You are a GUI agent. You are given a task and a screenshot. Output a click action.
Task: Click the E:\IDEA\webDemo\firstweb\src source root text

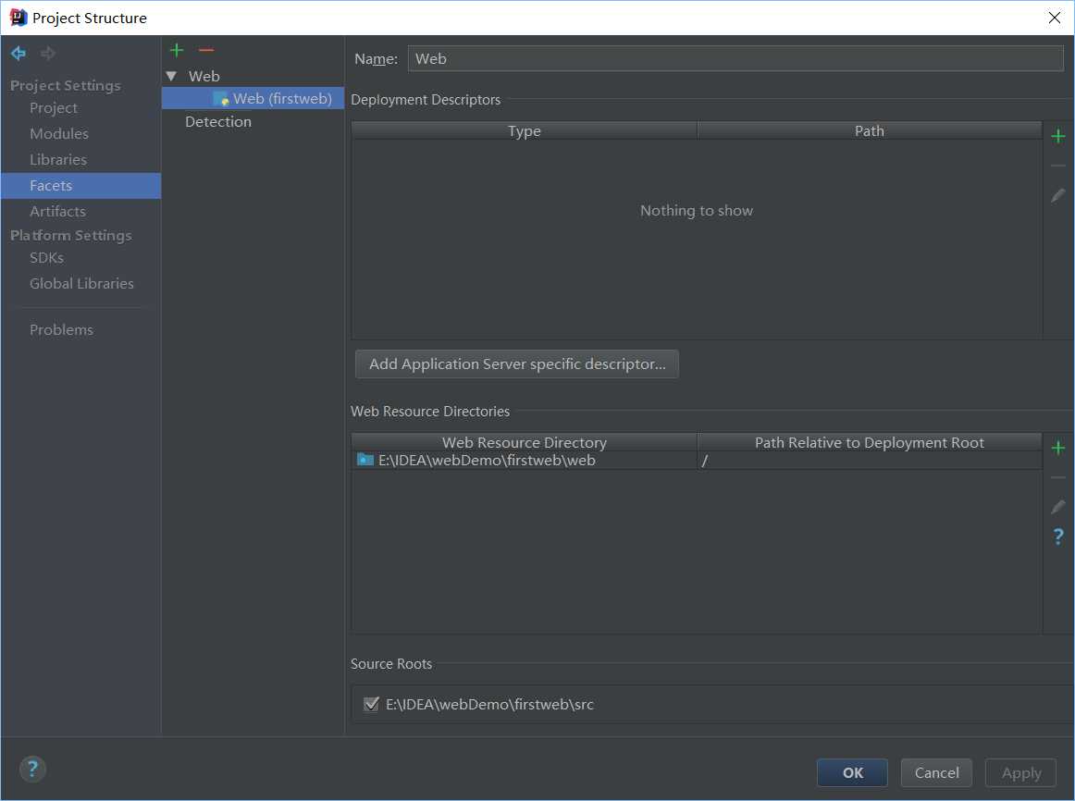(x=489, y=705)
